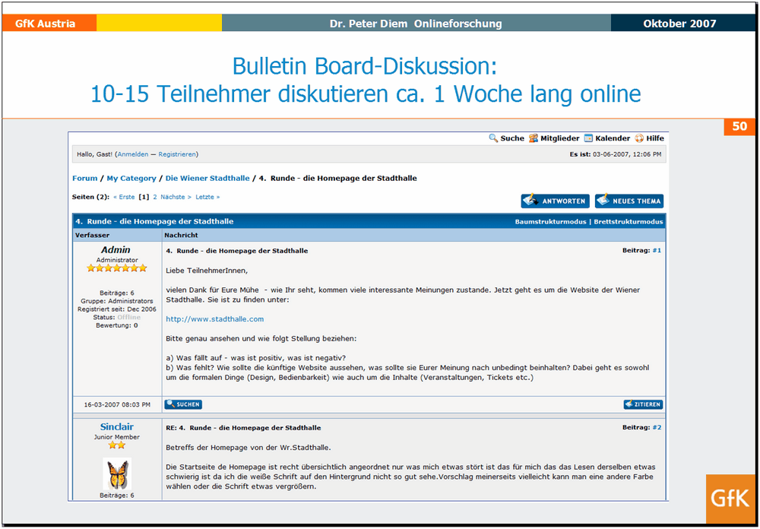Go to Forum breadcrumb link
The height and width of the screenshot is (529, 760).
85,179
